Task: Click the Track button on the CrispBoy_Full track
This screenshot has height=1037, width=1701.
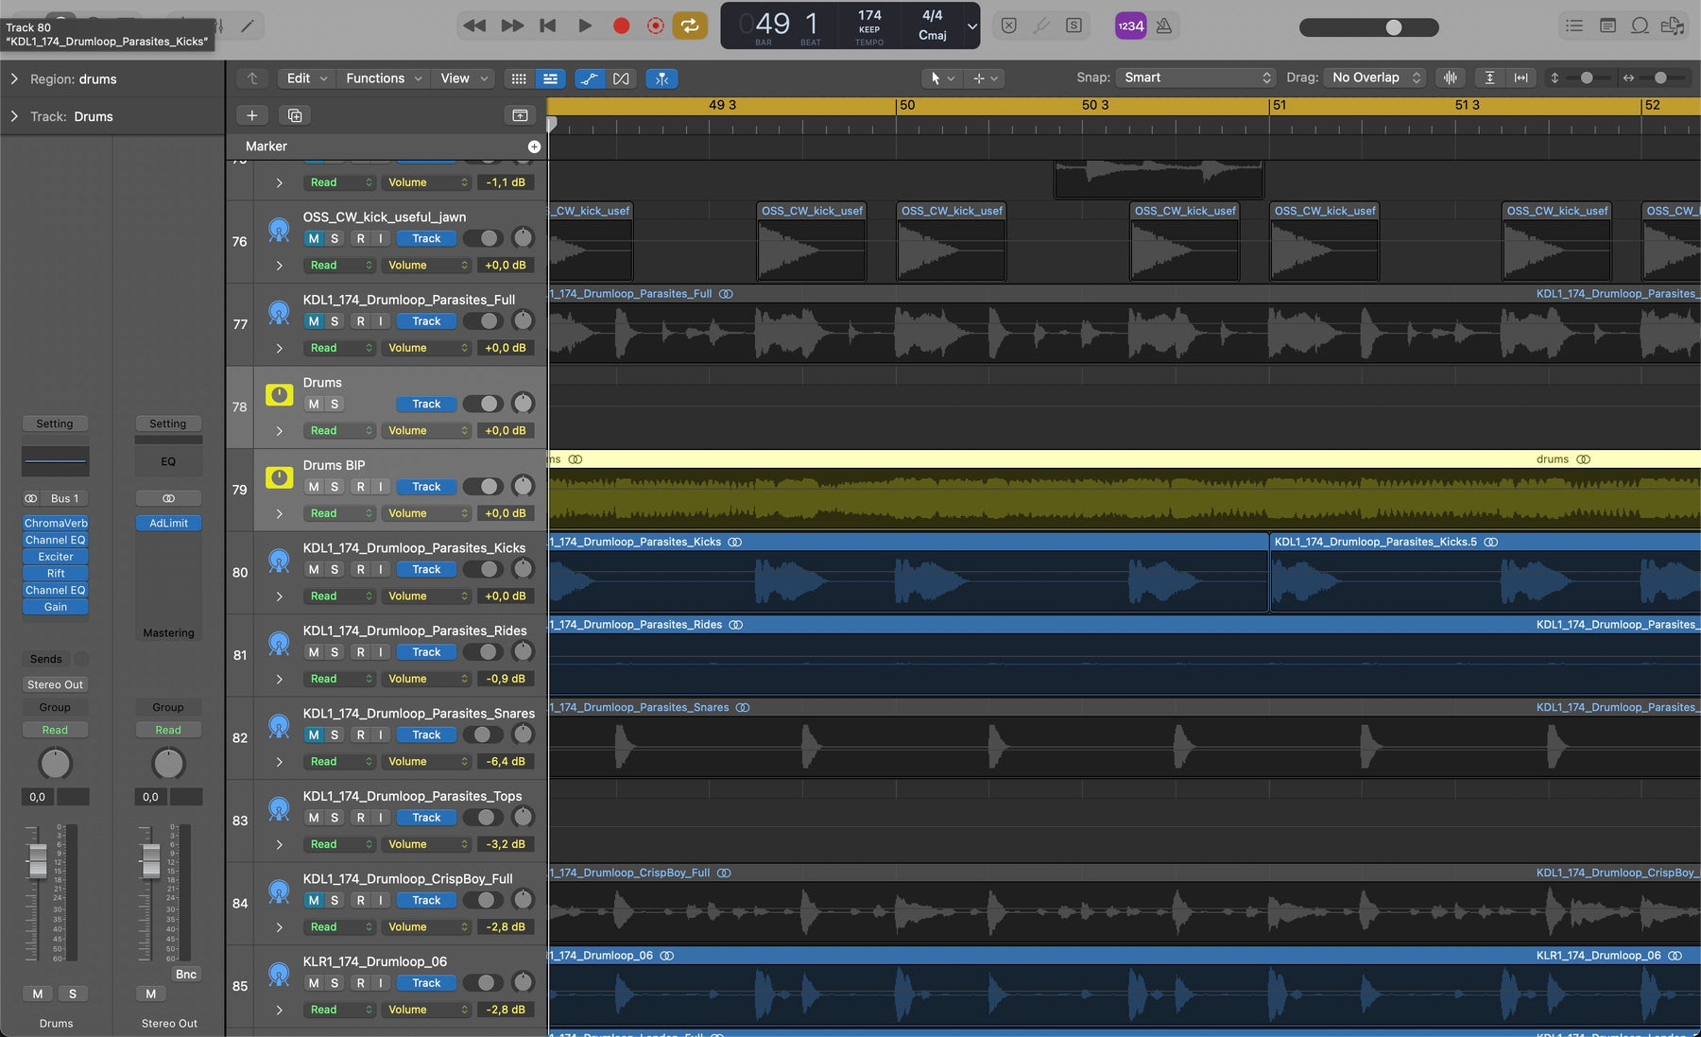Action: [426, 901]
